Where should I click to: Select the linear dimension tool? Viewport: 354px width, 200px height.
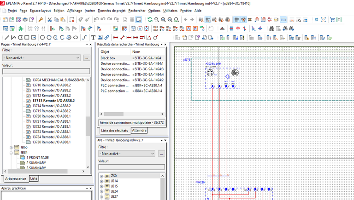coord(116,37)
